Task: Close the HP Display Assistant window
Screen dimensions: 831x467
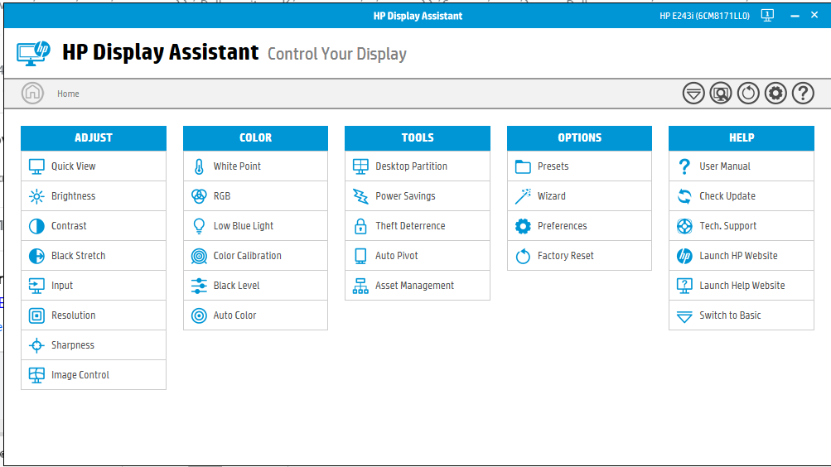Action: click(x=814, y=16)
